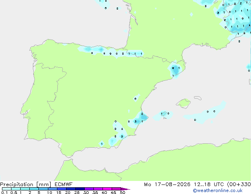Click the 1–2 mm legend color swatch
The height and width of the screenshot is (194, 251).
click(25, 189)
